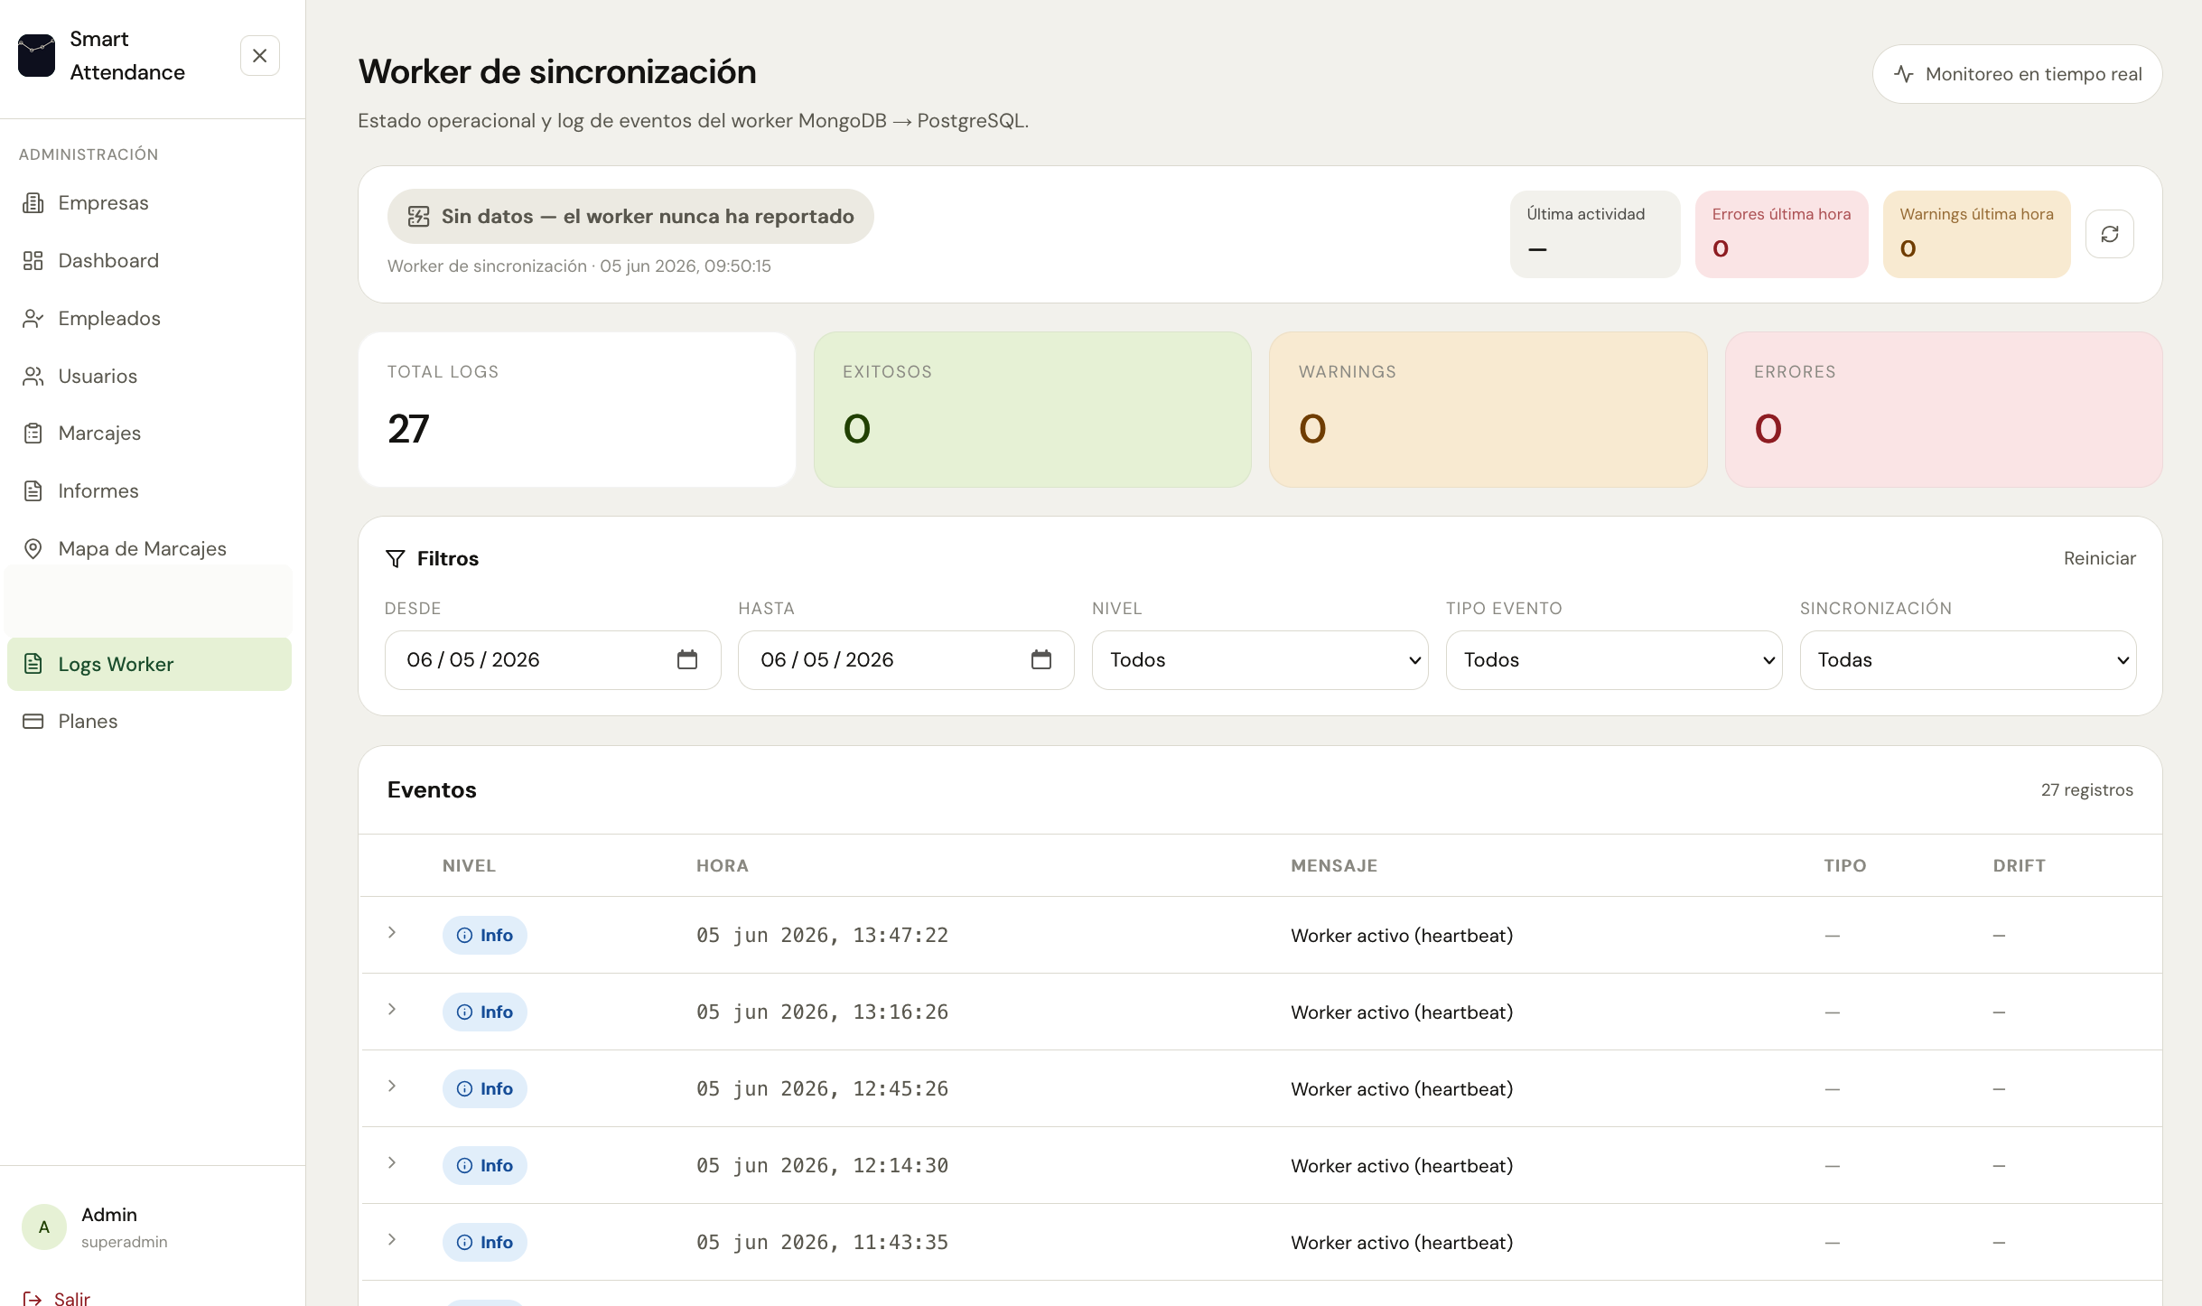Click the Mapa de Marcajes pin icon

[33, 548]
